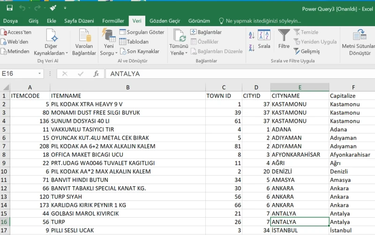
Task: Switch to the Ekle tab
Action: (52, 21)
